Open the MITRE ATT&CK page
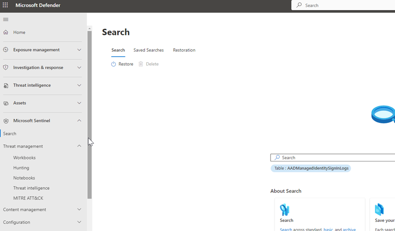Image resolution: width=395 pixels, height=231 pixels. (x=28, y=198)
